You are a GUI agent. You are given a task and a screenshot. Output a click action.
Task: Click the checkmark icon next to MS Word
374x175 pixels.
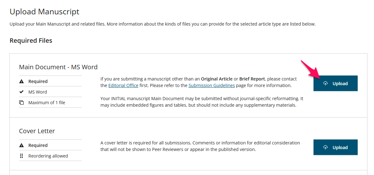[x=21, y=92]
